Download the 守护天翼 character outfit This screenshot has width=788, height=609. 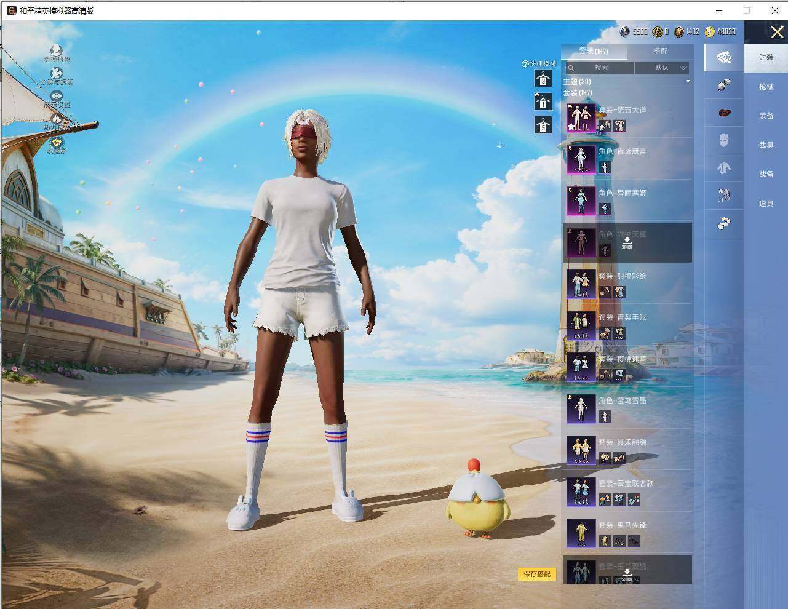627,242
